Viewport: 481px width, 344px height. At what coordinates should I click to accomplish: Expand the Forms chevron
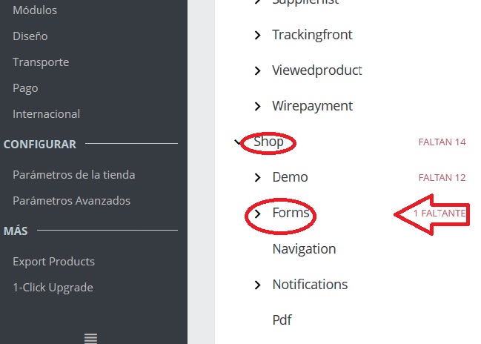coord(257,214)
